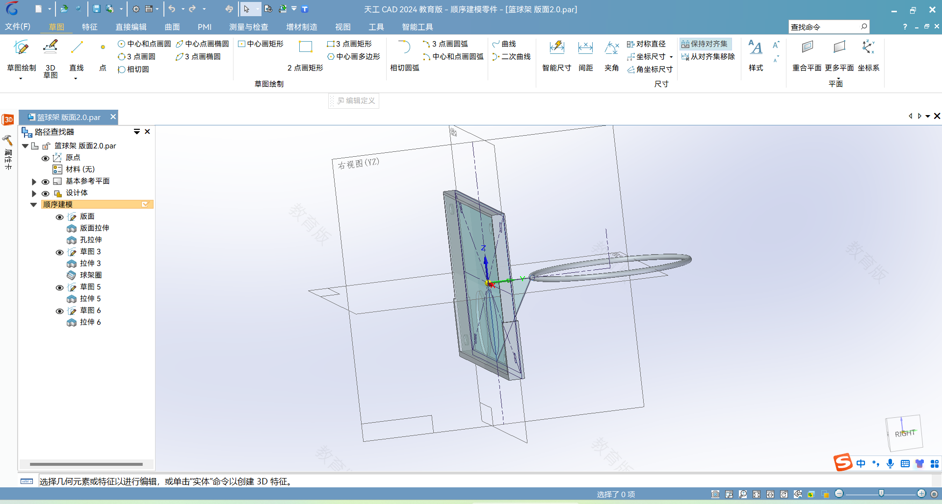This screenshot has height=504, width=942.
Task: Click the 中心画多边形 button
Action: (x=354, y=56)
